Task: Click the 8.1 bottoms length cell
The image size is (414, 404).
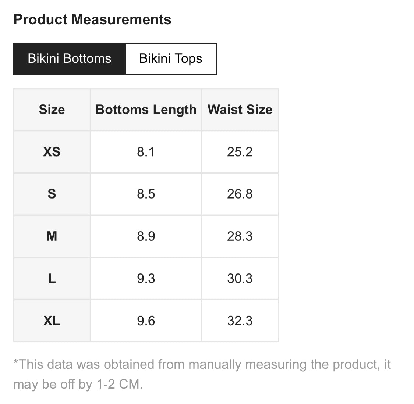Action: pyautogui.click(x=146, y=152)
